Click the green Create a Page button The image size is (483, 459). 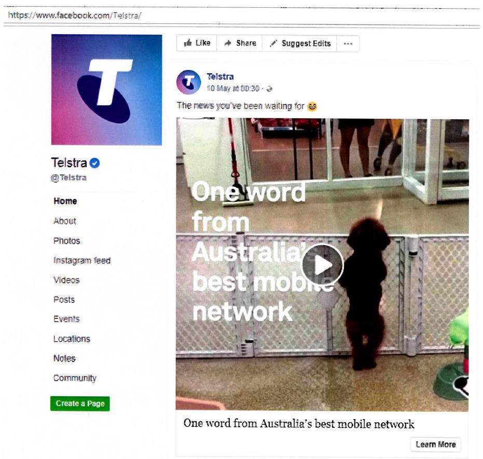[80, 404]
